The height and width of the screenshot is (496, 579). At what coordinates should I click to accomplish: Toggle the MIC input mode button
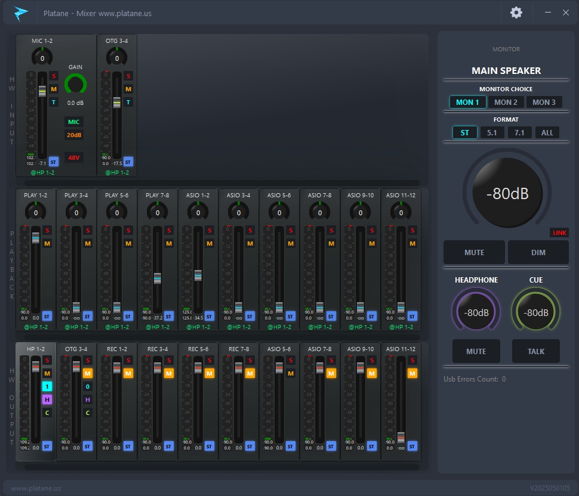pos(74,122)
